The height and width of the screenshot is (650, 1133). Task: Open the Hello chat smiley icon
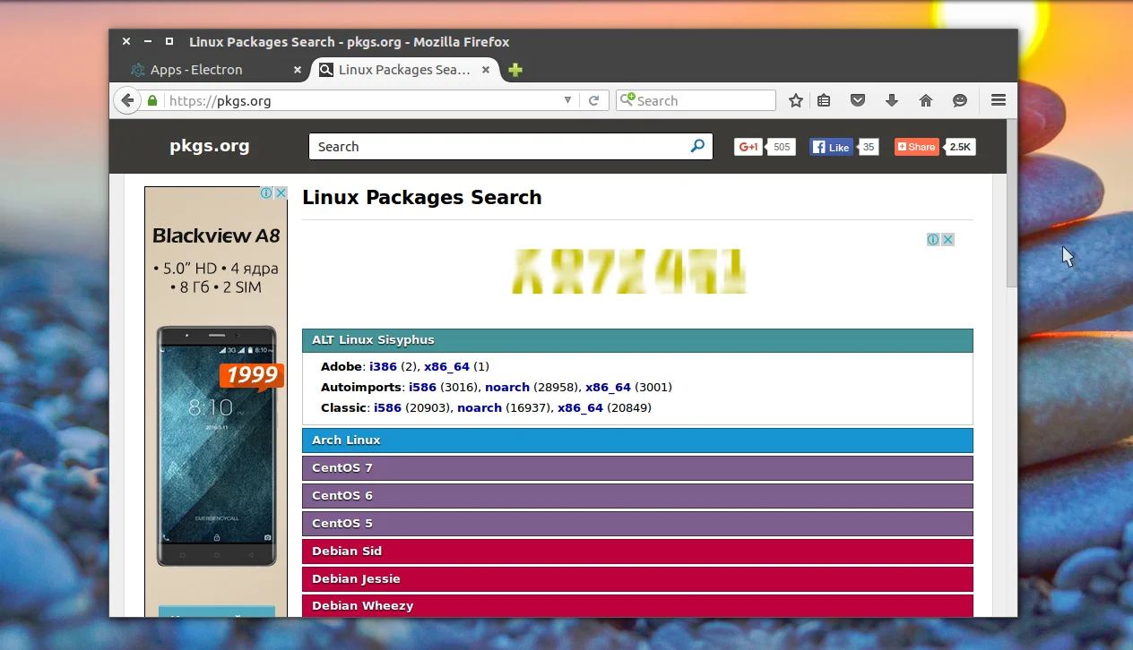tap(960, 101)
